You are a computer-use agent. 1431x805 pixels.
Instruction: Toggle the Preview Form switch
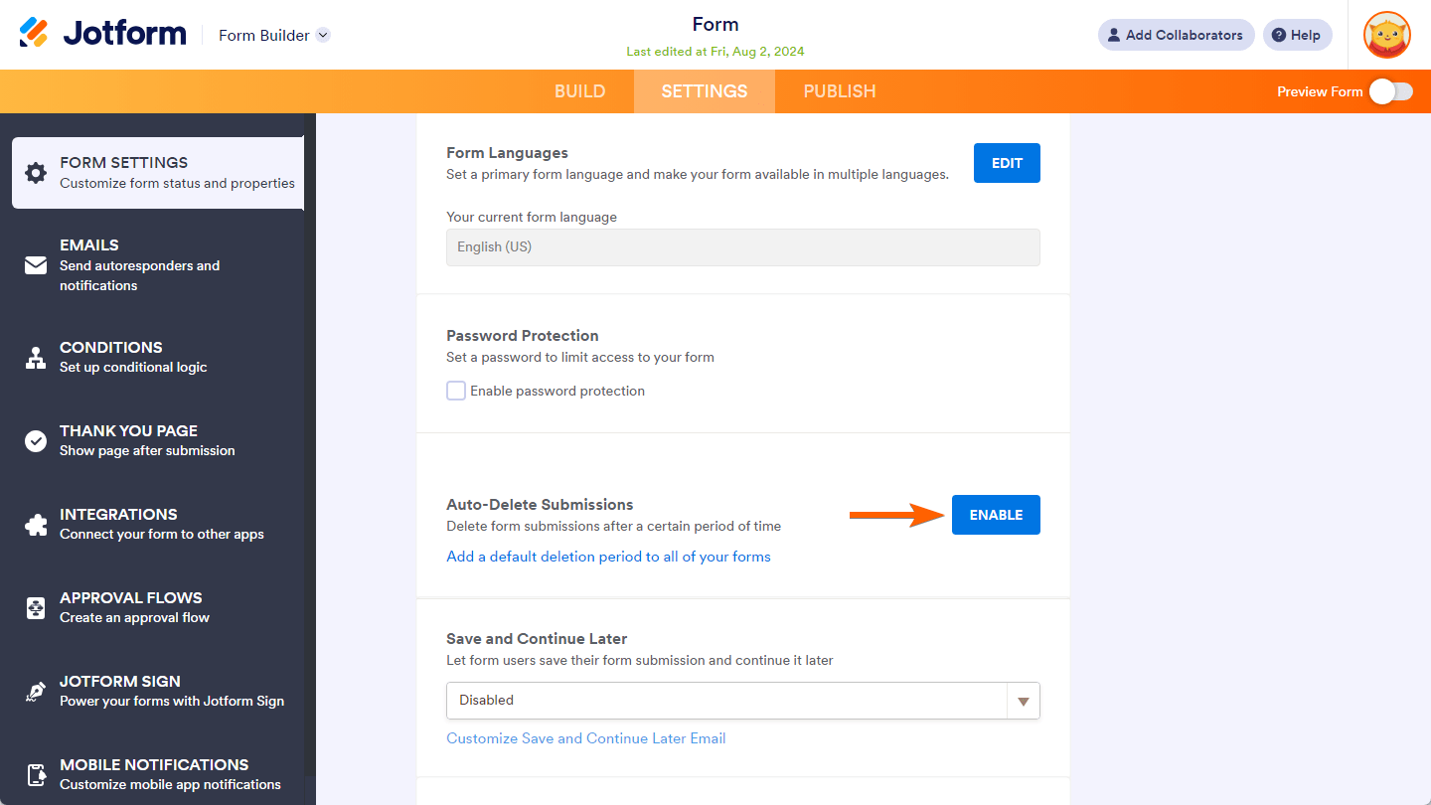(x=1390, y=91)
